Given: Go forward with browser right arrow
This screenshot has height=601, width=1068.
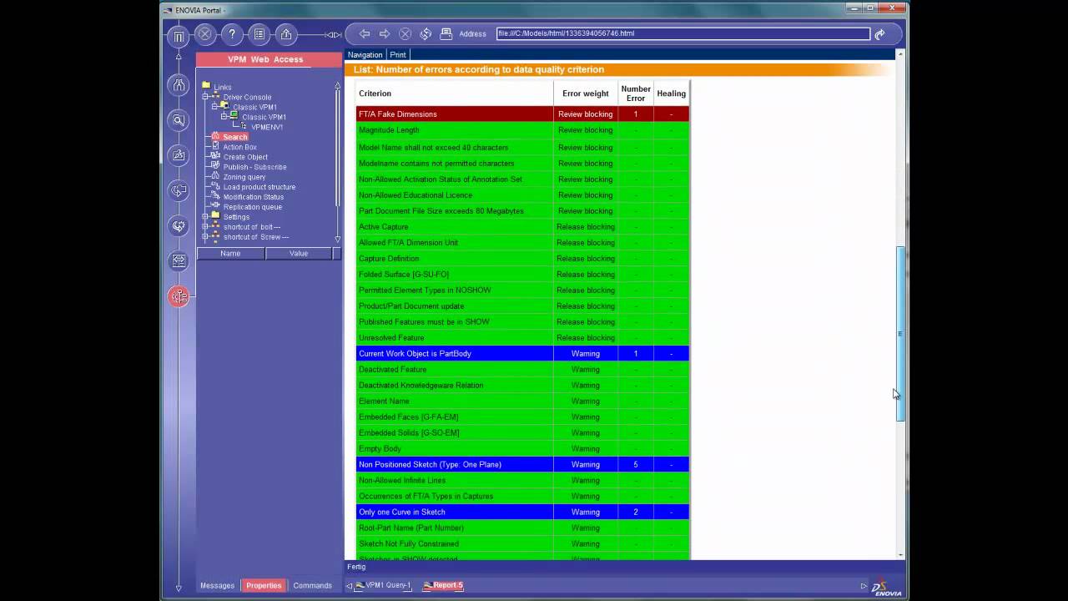Looking at the screenshot, I should pos(385,33).
